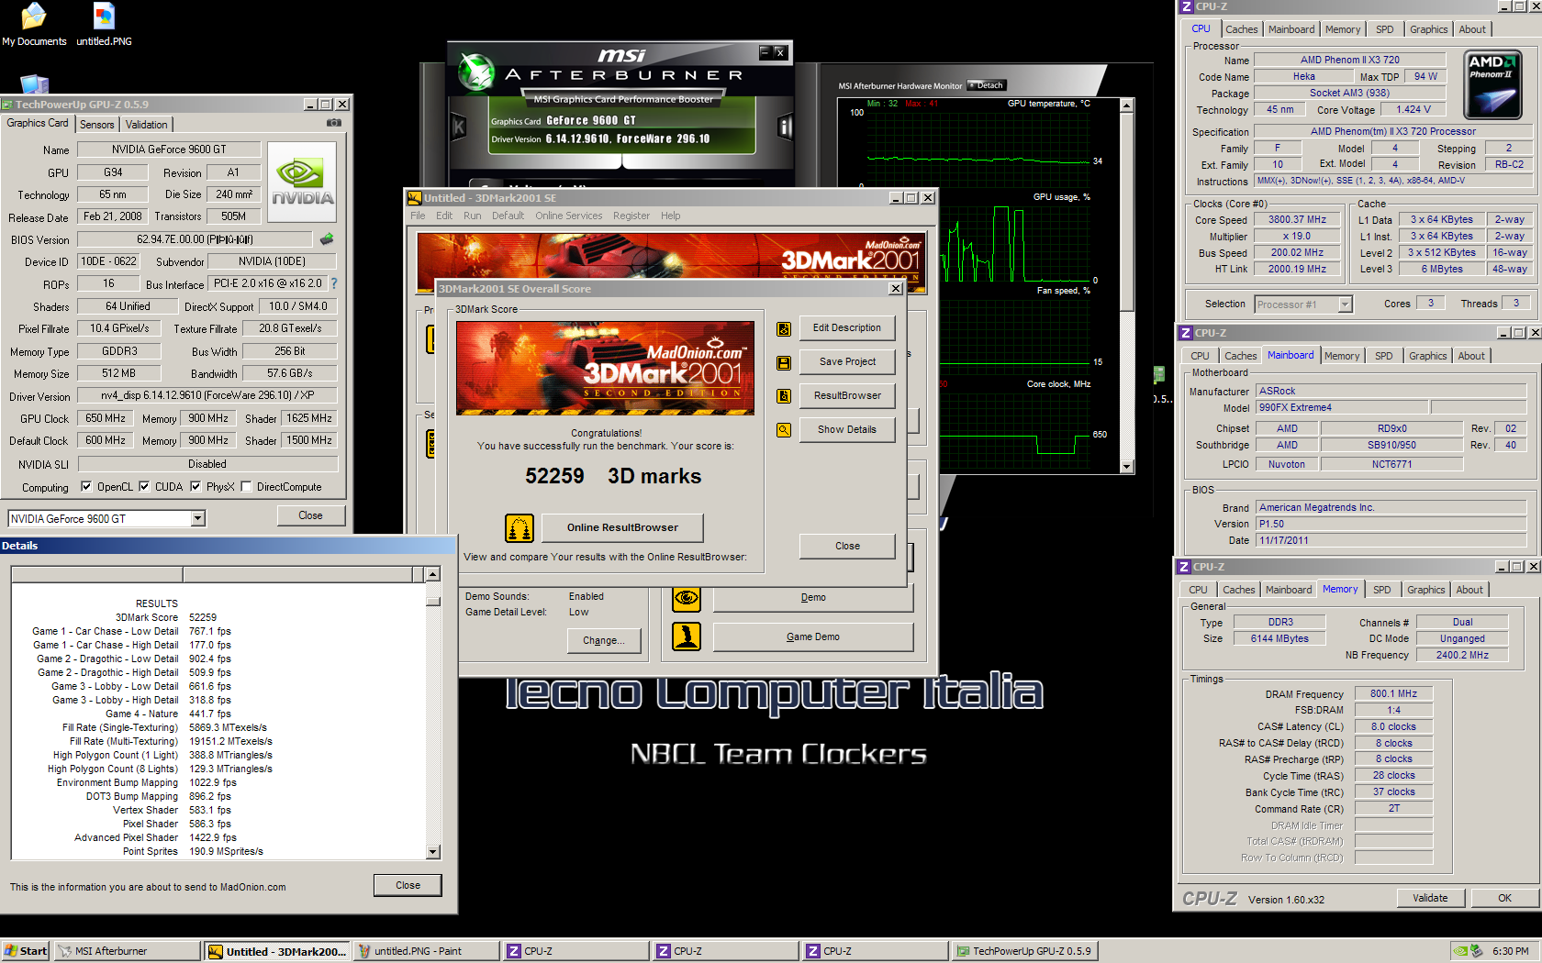The width and height of the screenshot is (1542, 963).
Task: Click Details list scroll down arrow
Action: pyautogui.click(x=433, y=852)
